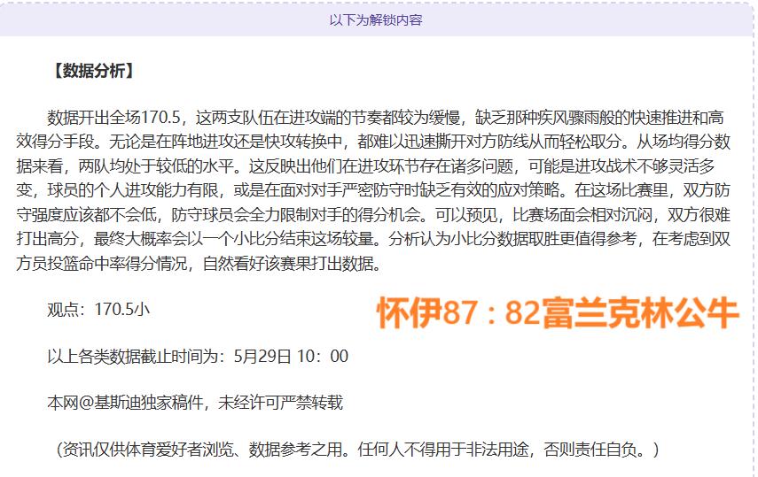Click the 以下为解锁内容 banner text
This screenshot has width=758, height=477.
[376, 20]
